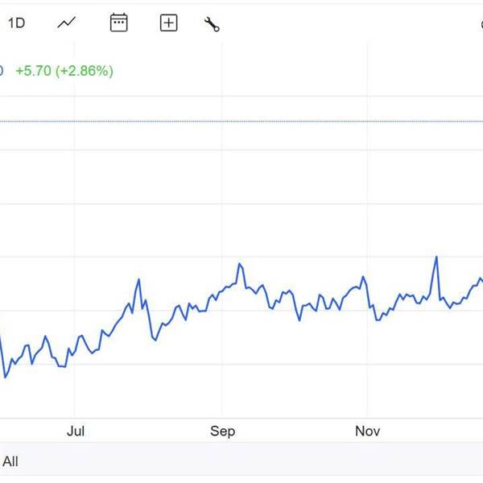This screenshot has height=483, width=483.
Task: Click the dotted blue horizontal reference line
Action: (x=242, y=122)
